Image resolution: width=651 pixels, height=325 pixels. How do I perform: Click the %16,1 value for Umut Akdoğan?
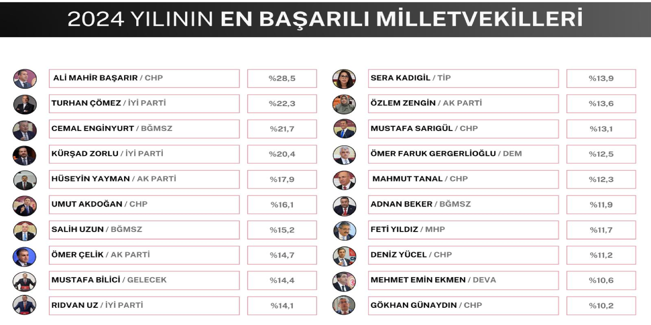(282, 205)
